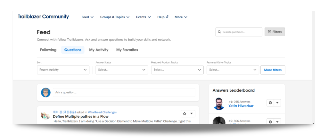The image size is (328, 140).
Task: Open the #Trailhead Challenges topic link
Action: click(x=102, y=112)
